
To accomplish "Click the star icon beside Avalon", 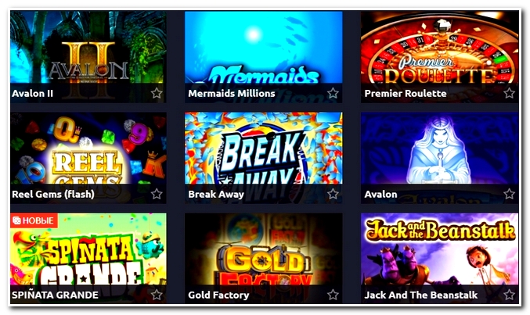I will [x=509, y=194].
